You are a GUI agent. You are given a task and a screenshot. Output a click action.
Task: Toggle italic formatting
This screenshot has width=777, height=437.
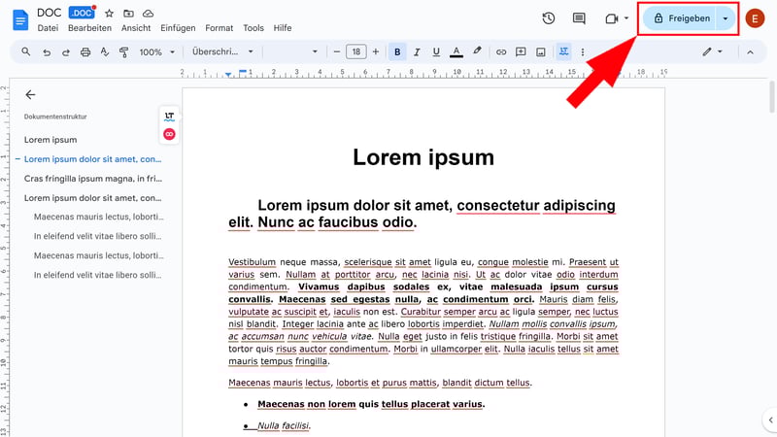tap(417, 51)
